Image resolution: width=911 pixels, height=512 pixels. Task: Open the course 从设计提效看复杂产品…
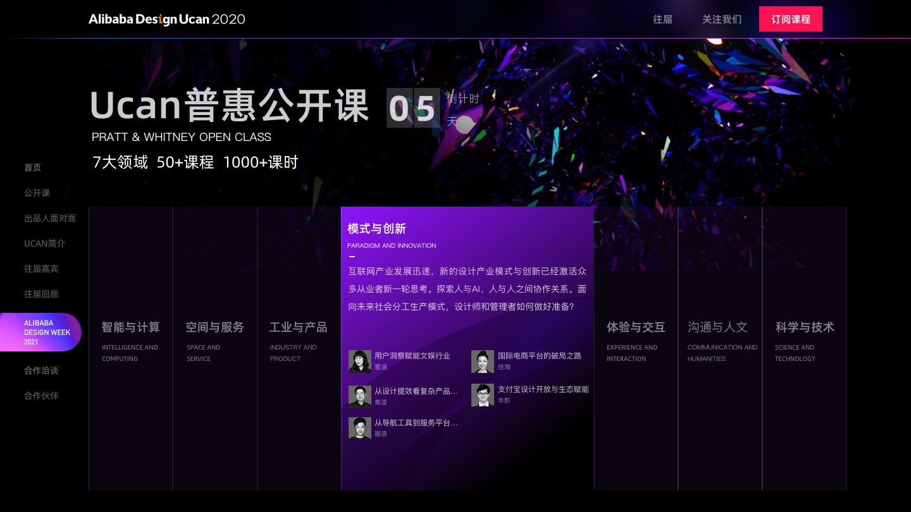(x=416, y=391)
